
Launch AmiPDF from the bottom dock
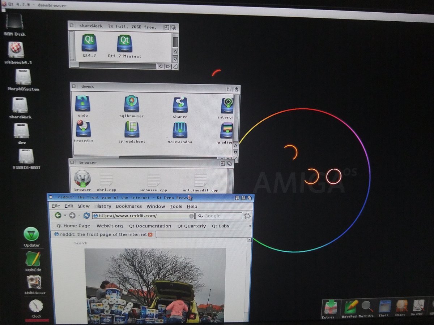(419, 306)
